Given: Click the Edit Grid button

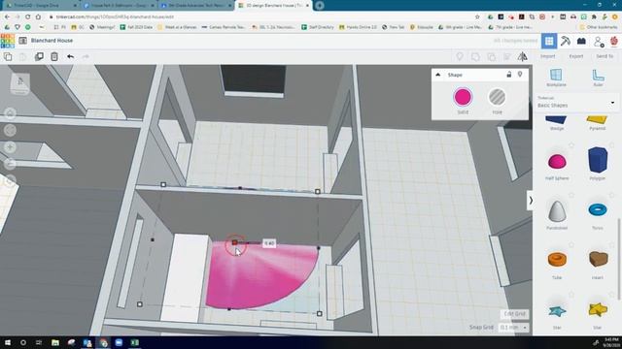Looking at the screenshot, I should [x=514, y=314].
